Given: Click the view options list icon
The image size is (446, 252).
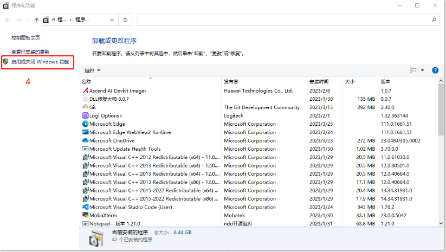Looking at the screenshot, I should point(413,70).
